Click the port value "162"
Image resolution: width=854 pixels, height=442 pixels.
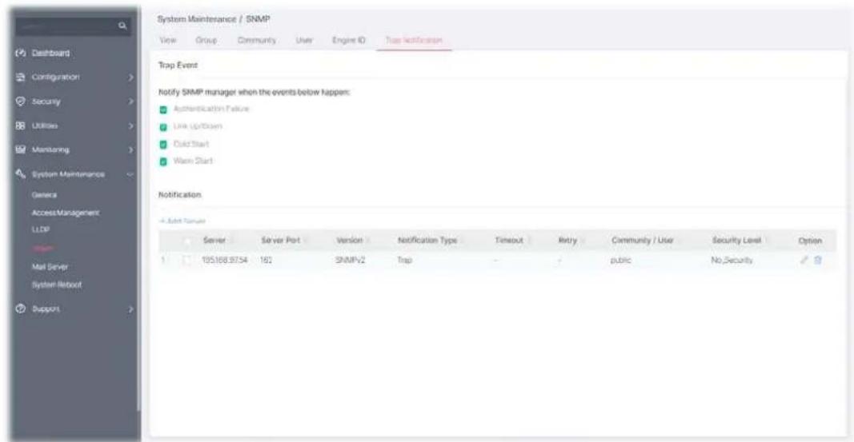[x=266, y=261]
